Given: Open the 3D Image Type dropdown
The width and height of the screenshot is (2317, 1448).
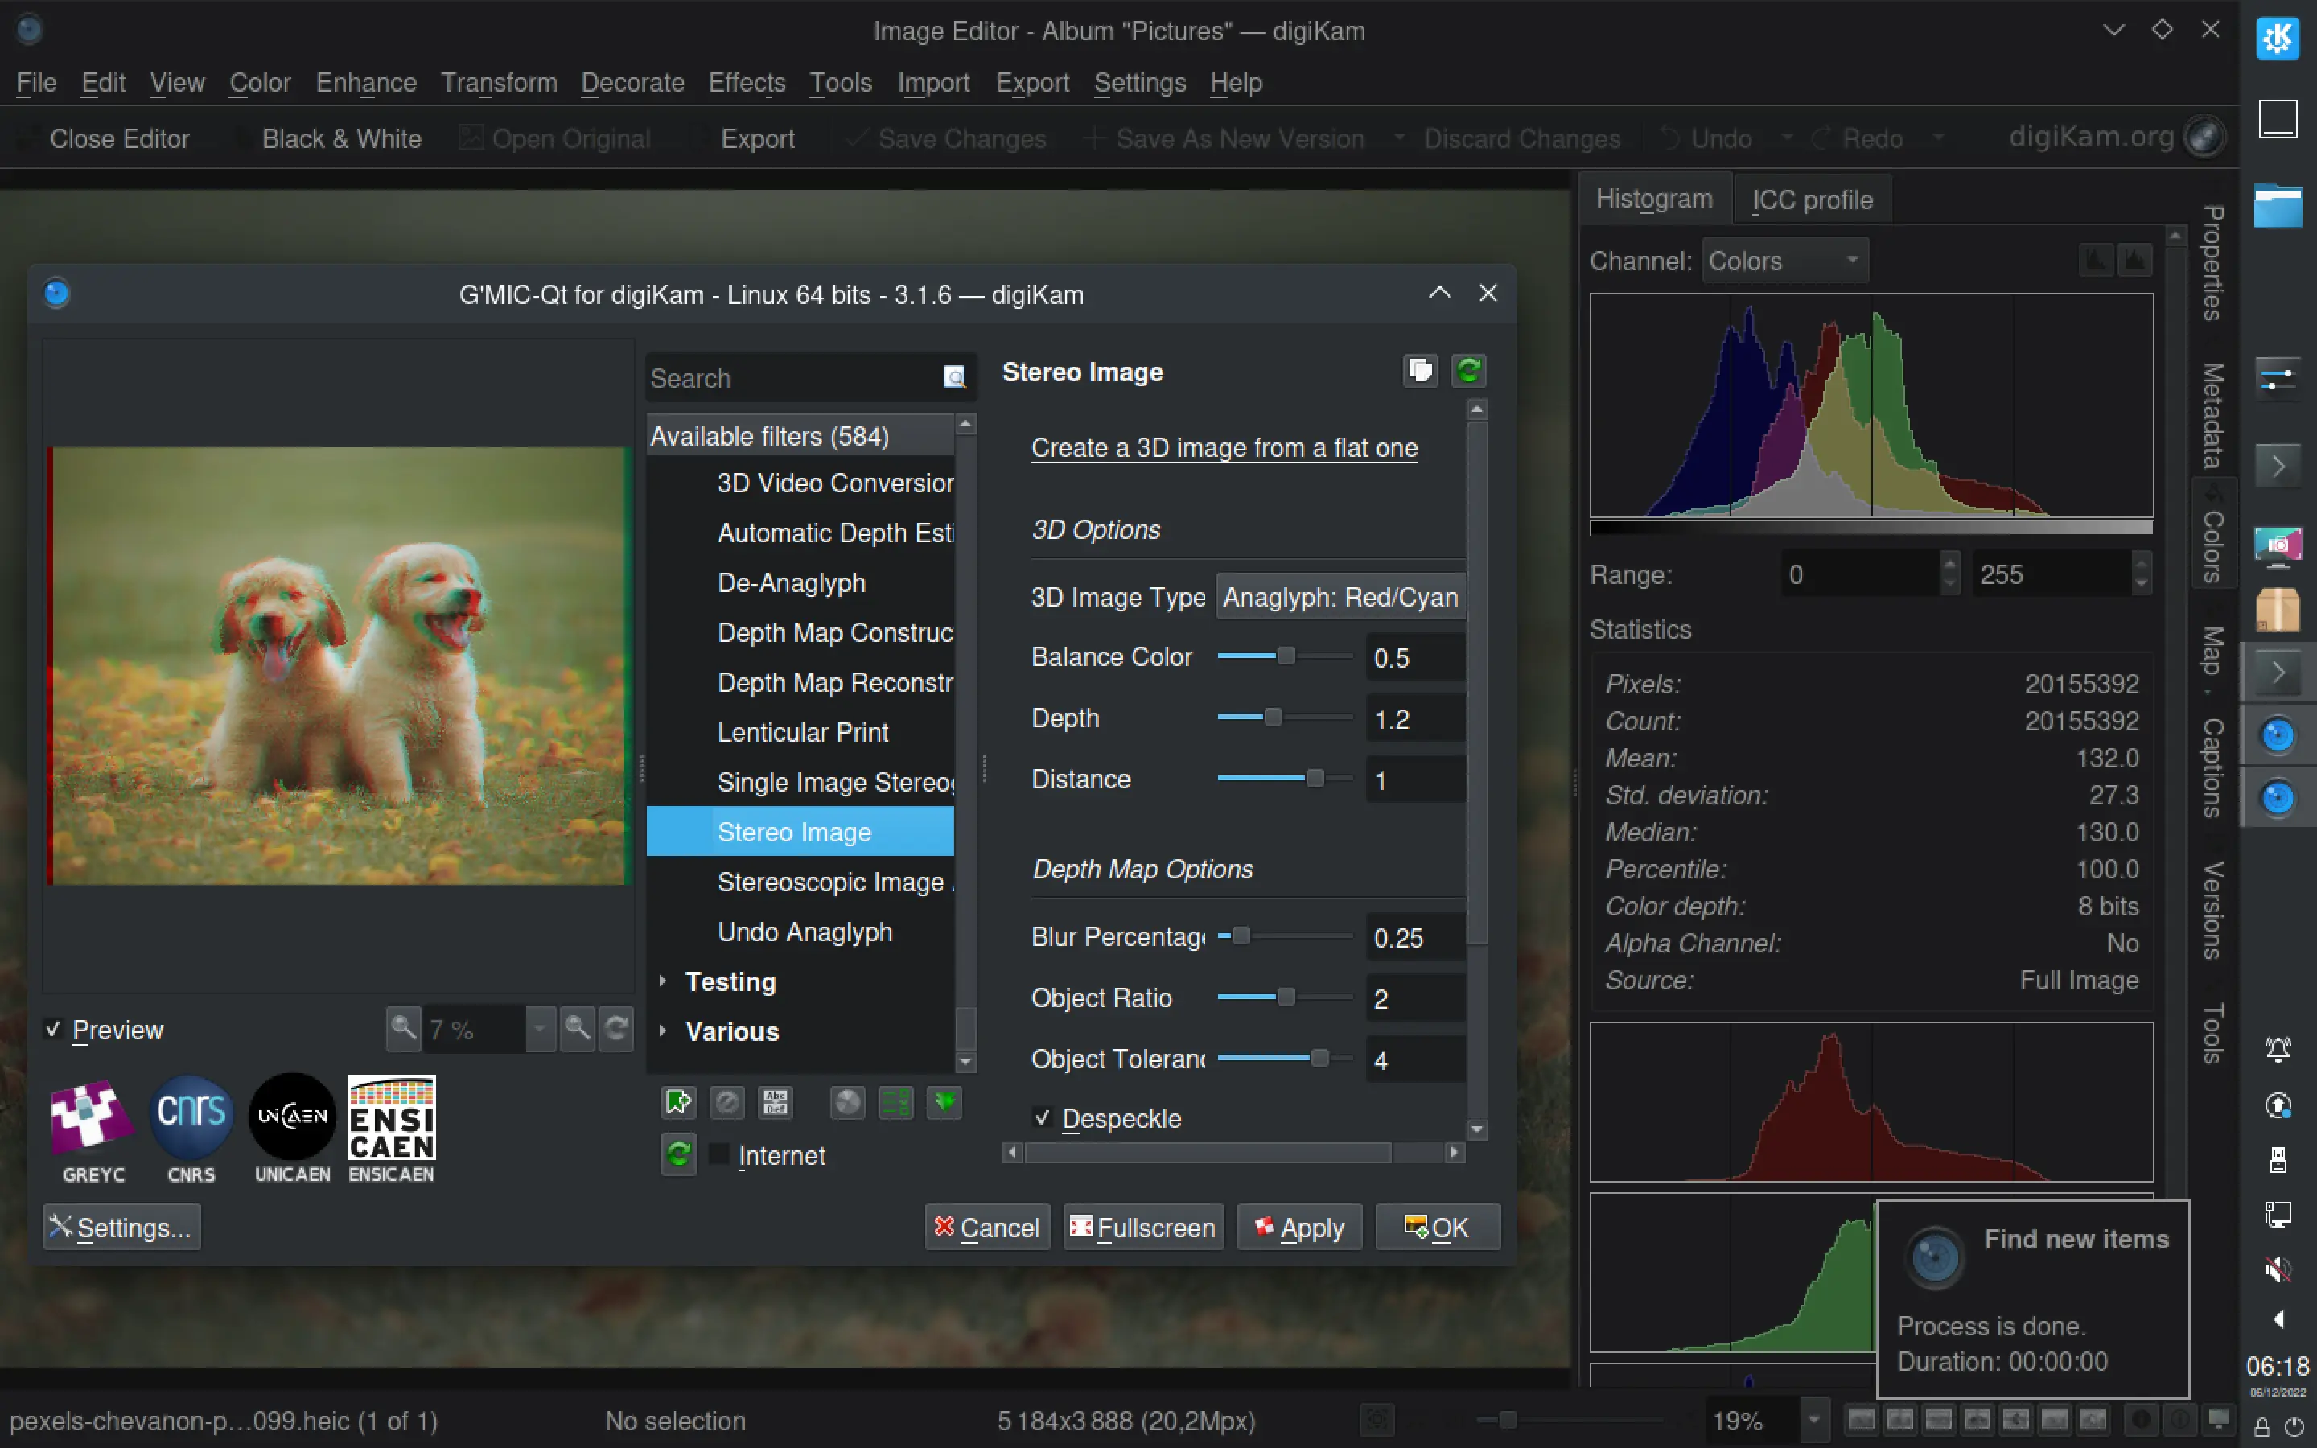Looking at the screenshot, I should pos(1340,597).
